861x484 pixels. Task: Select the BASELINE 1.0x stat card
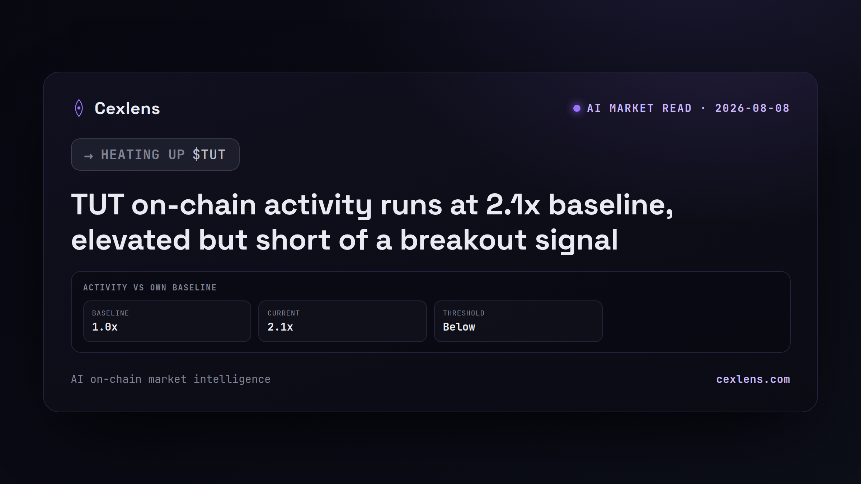[167, 321]
